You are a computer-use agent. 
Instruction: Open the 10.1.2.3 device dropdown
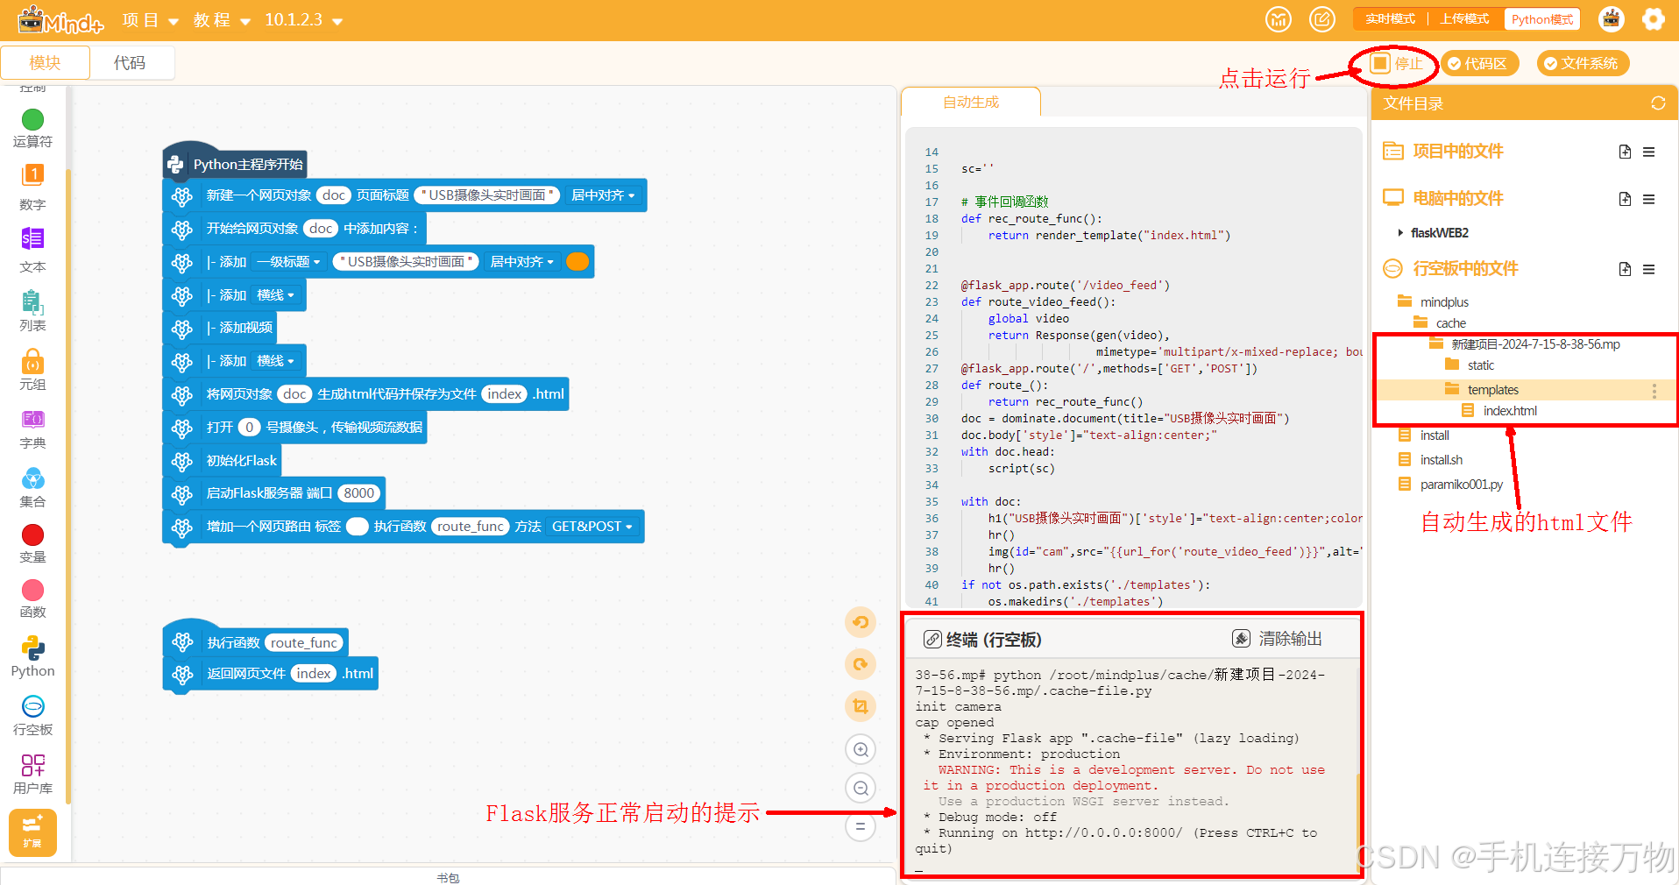click(303, 20)
